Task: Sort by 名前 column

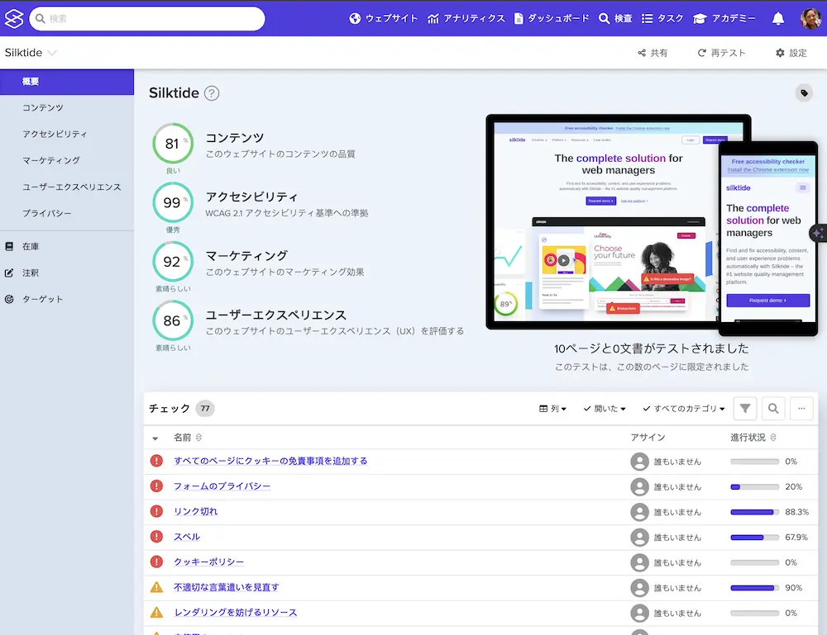Action: [188, 438]
